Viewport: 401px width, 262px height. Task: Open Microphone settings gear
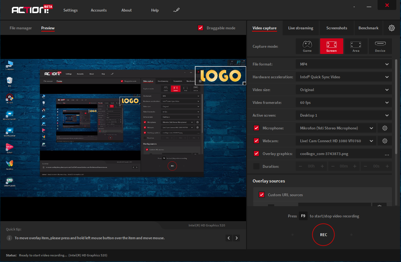click(x=385, y=128)
